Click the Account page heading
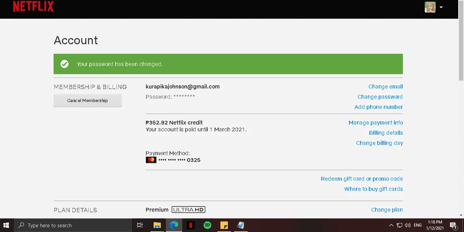The height and width of the screenshot is (232, 464). [76, 40]
